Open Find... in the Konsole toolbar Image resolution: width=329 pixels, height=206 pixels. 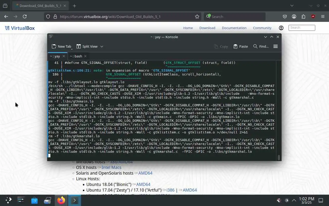[261, 46]
